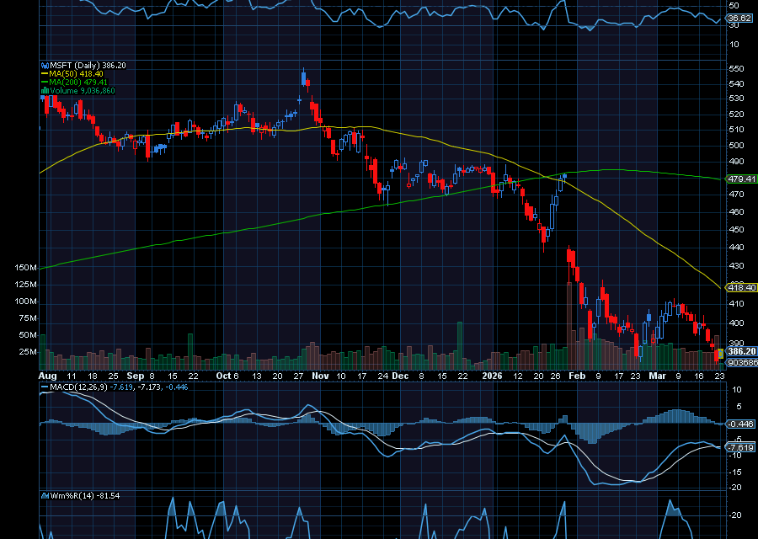Click the Wm%R wave icon in the bottom panel

[44, 494]
